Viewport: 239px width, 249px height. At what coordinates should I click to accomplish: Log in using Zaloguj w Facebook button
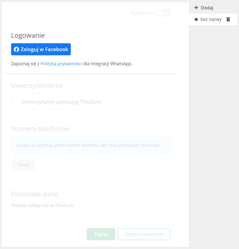41,49
